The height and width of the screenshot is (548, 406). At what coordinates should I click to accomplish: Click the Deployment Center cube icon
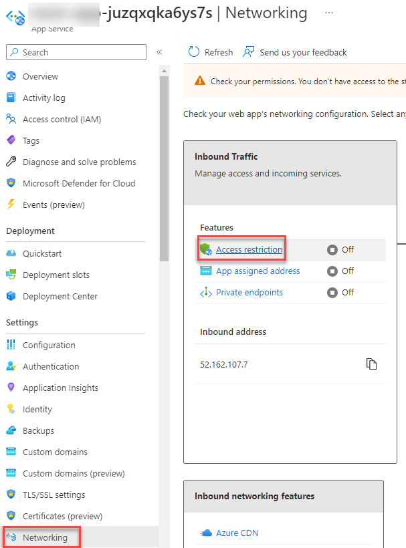point(11,296)
